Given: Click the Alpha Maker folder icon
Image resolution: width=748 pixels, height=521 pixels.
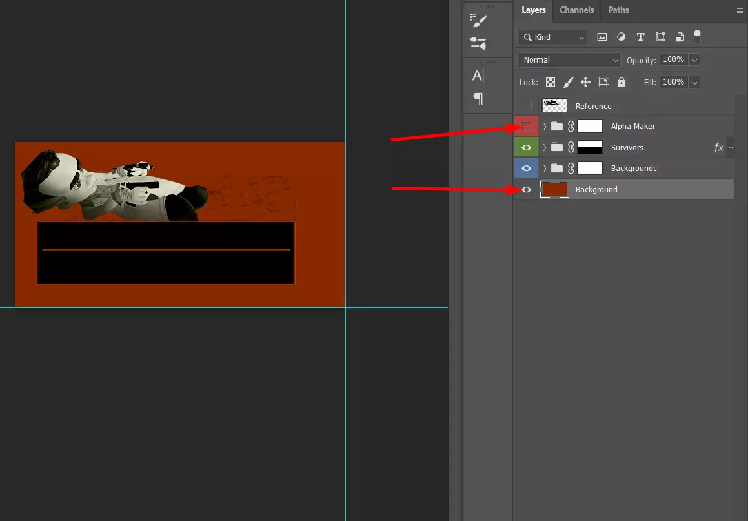Looking at the screenshot, I should coord(557,127).
